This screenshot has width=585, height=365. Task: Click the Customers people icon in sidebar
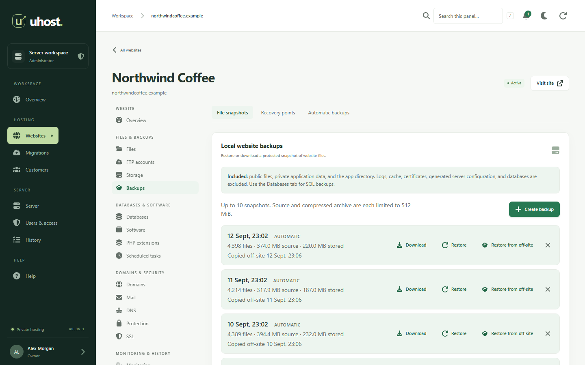17,170
